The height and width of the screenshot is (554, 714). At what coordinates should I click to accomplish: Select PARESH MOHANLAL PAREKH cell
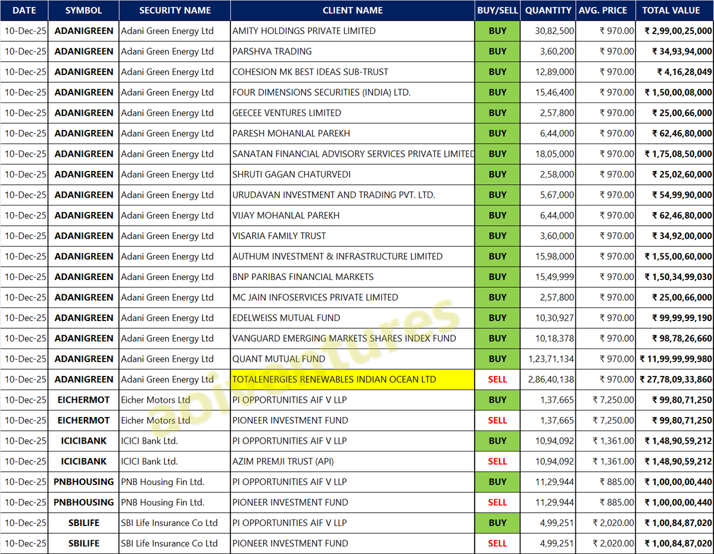tap(353, 133)
